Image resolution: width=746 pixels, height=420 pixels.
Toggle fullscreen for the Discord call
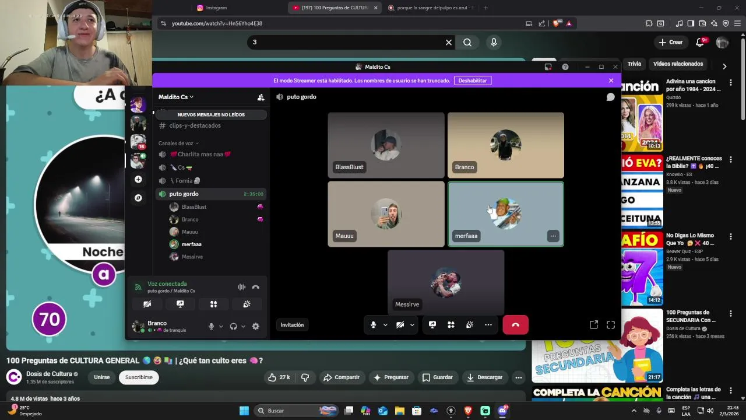[x=611, y=325]
